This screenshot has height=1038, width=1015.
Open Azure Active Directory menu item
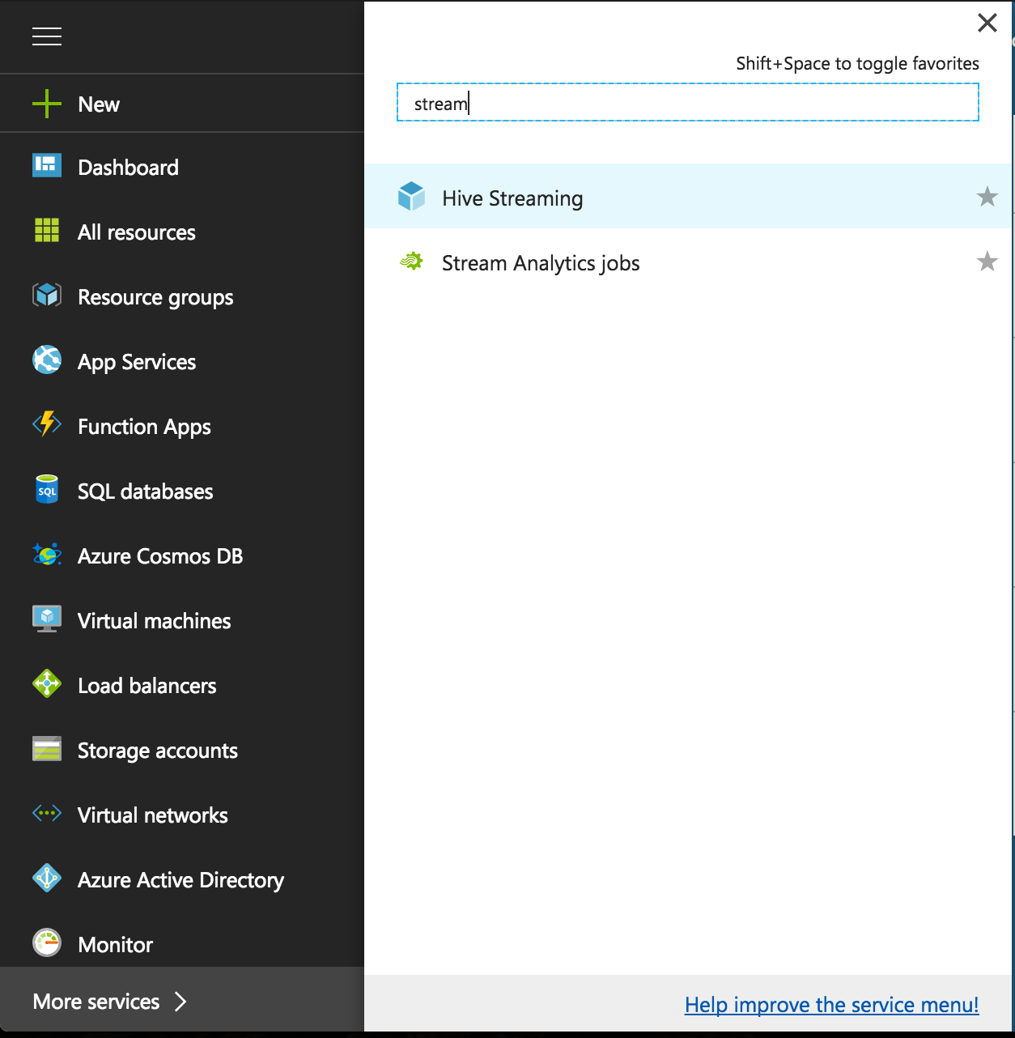[x=180, y=880]
